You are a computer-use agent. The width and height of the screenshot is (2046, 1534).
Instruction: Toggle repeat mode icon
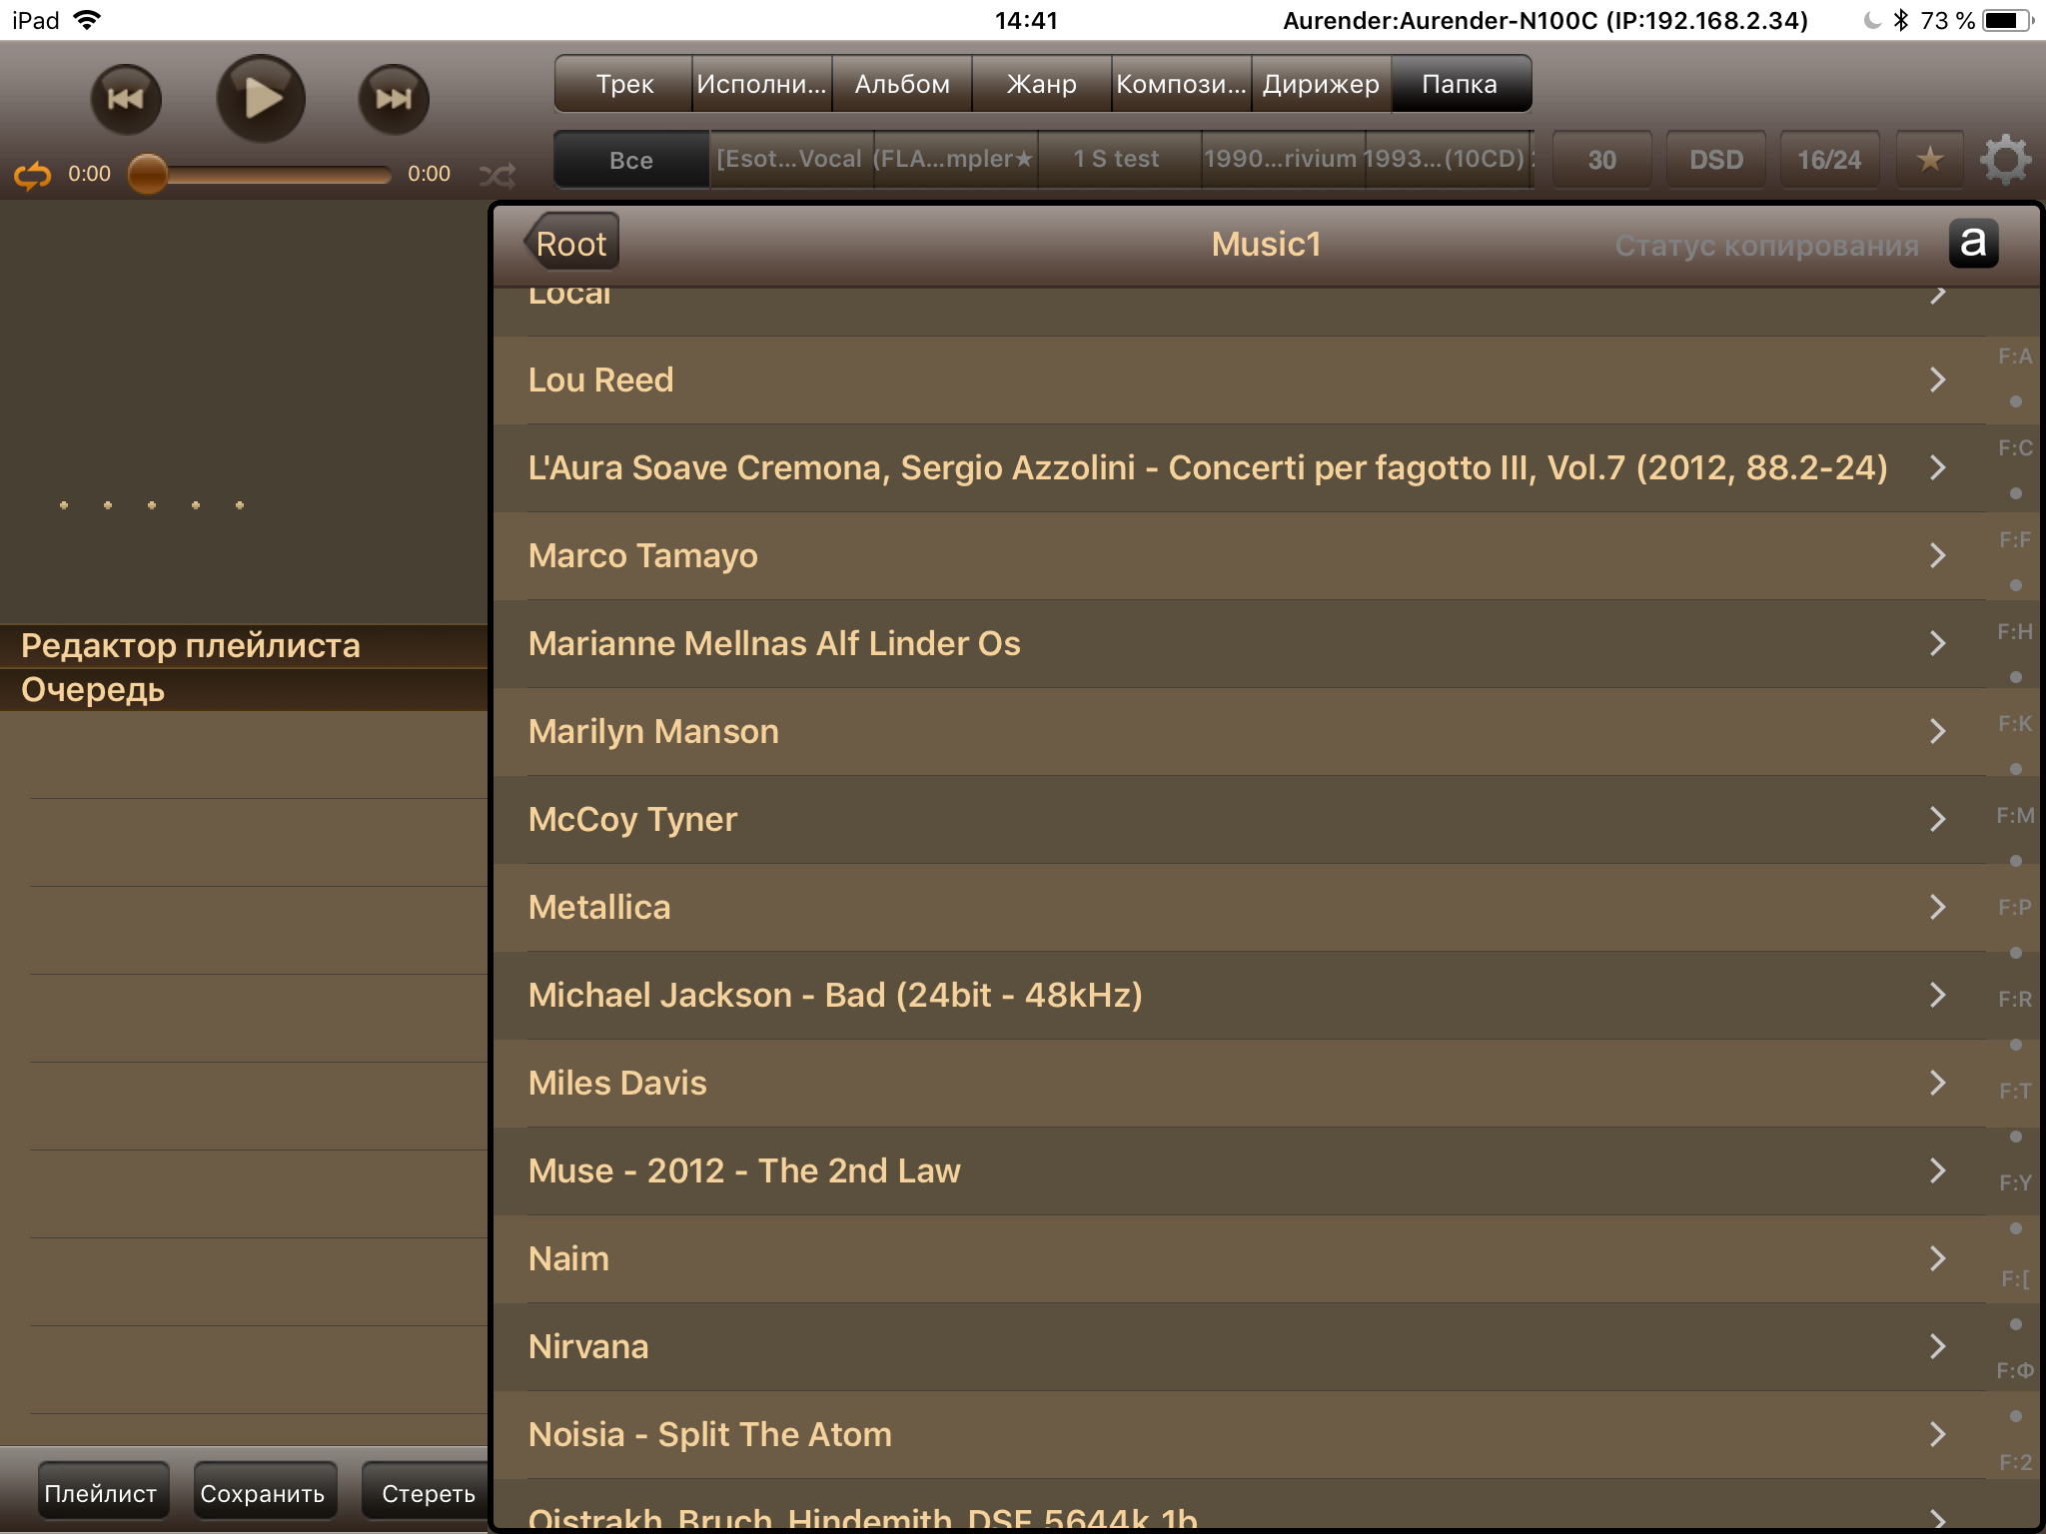pyautogui.click(x=32, y=176)
